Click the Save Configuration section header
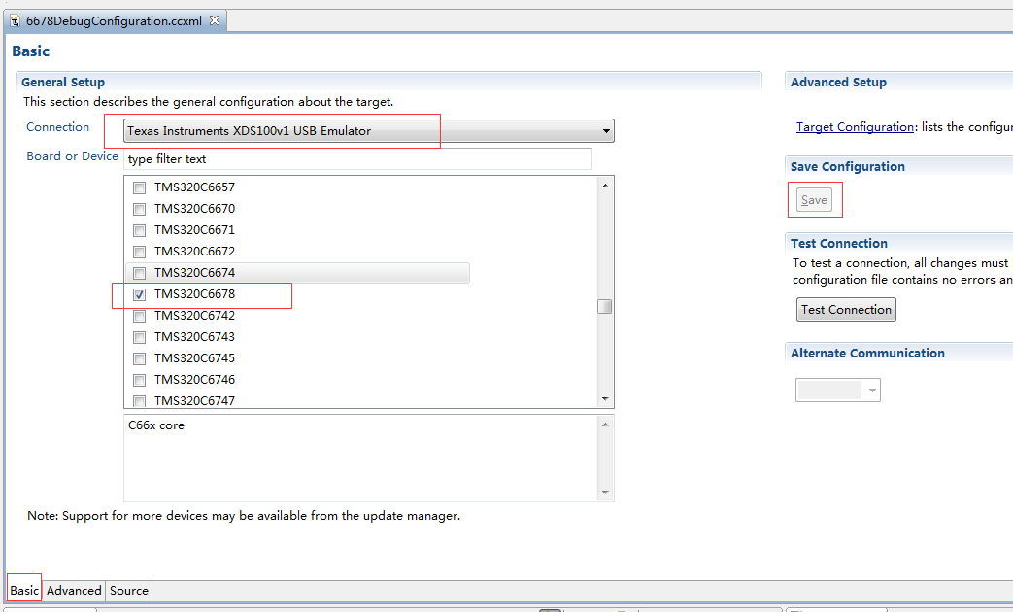1013x612 pixels. (x=848, y=167)
